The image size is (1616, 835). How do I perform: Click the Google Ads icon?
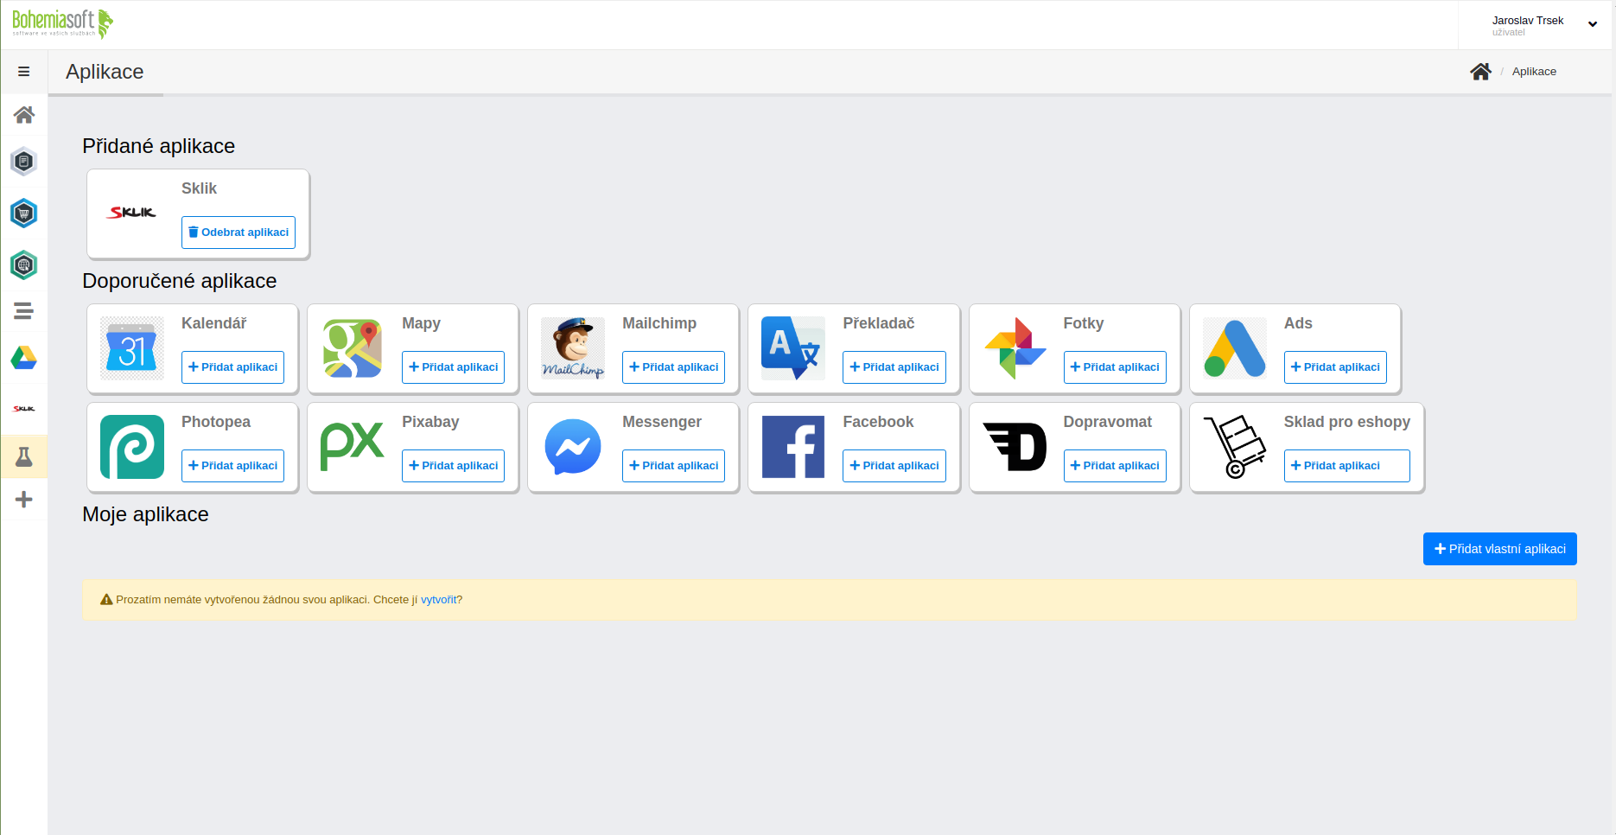(1235, 348)
